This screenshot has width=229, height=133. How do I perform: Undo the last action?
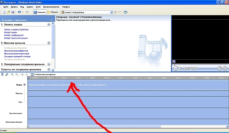[19, 12]
